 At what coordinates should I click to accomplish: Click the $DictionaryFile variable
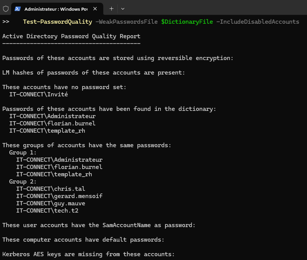pyautogui.click(x=187, y=22)
